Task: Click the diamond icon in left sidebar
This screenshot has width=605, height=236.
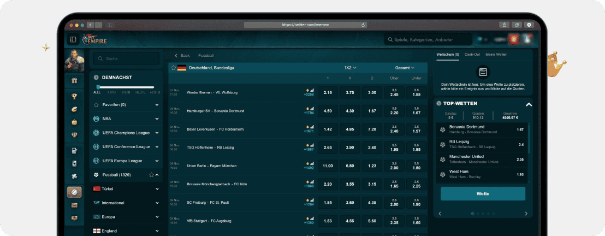Action: pyautogui.click(x=74, y=135)
